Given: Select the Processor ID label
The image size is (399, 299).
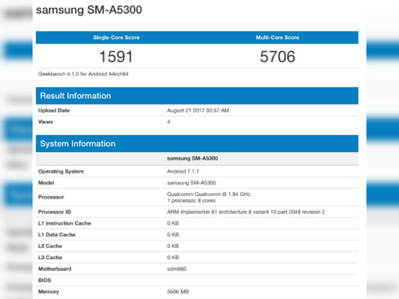Looking at the screenshot, I should (x=55, y=212).
